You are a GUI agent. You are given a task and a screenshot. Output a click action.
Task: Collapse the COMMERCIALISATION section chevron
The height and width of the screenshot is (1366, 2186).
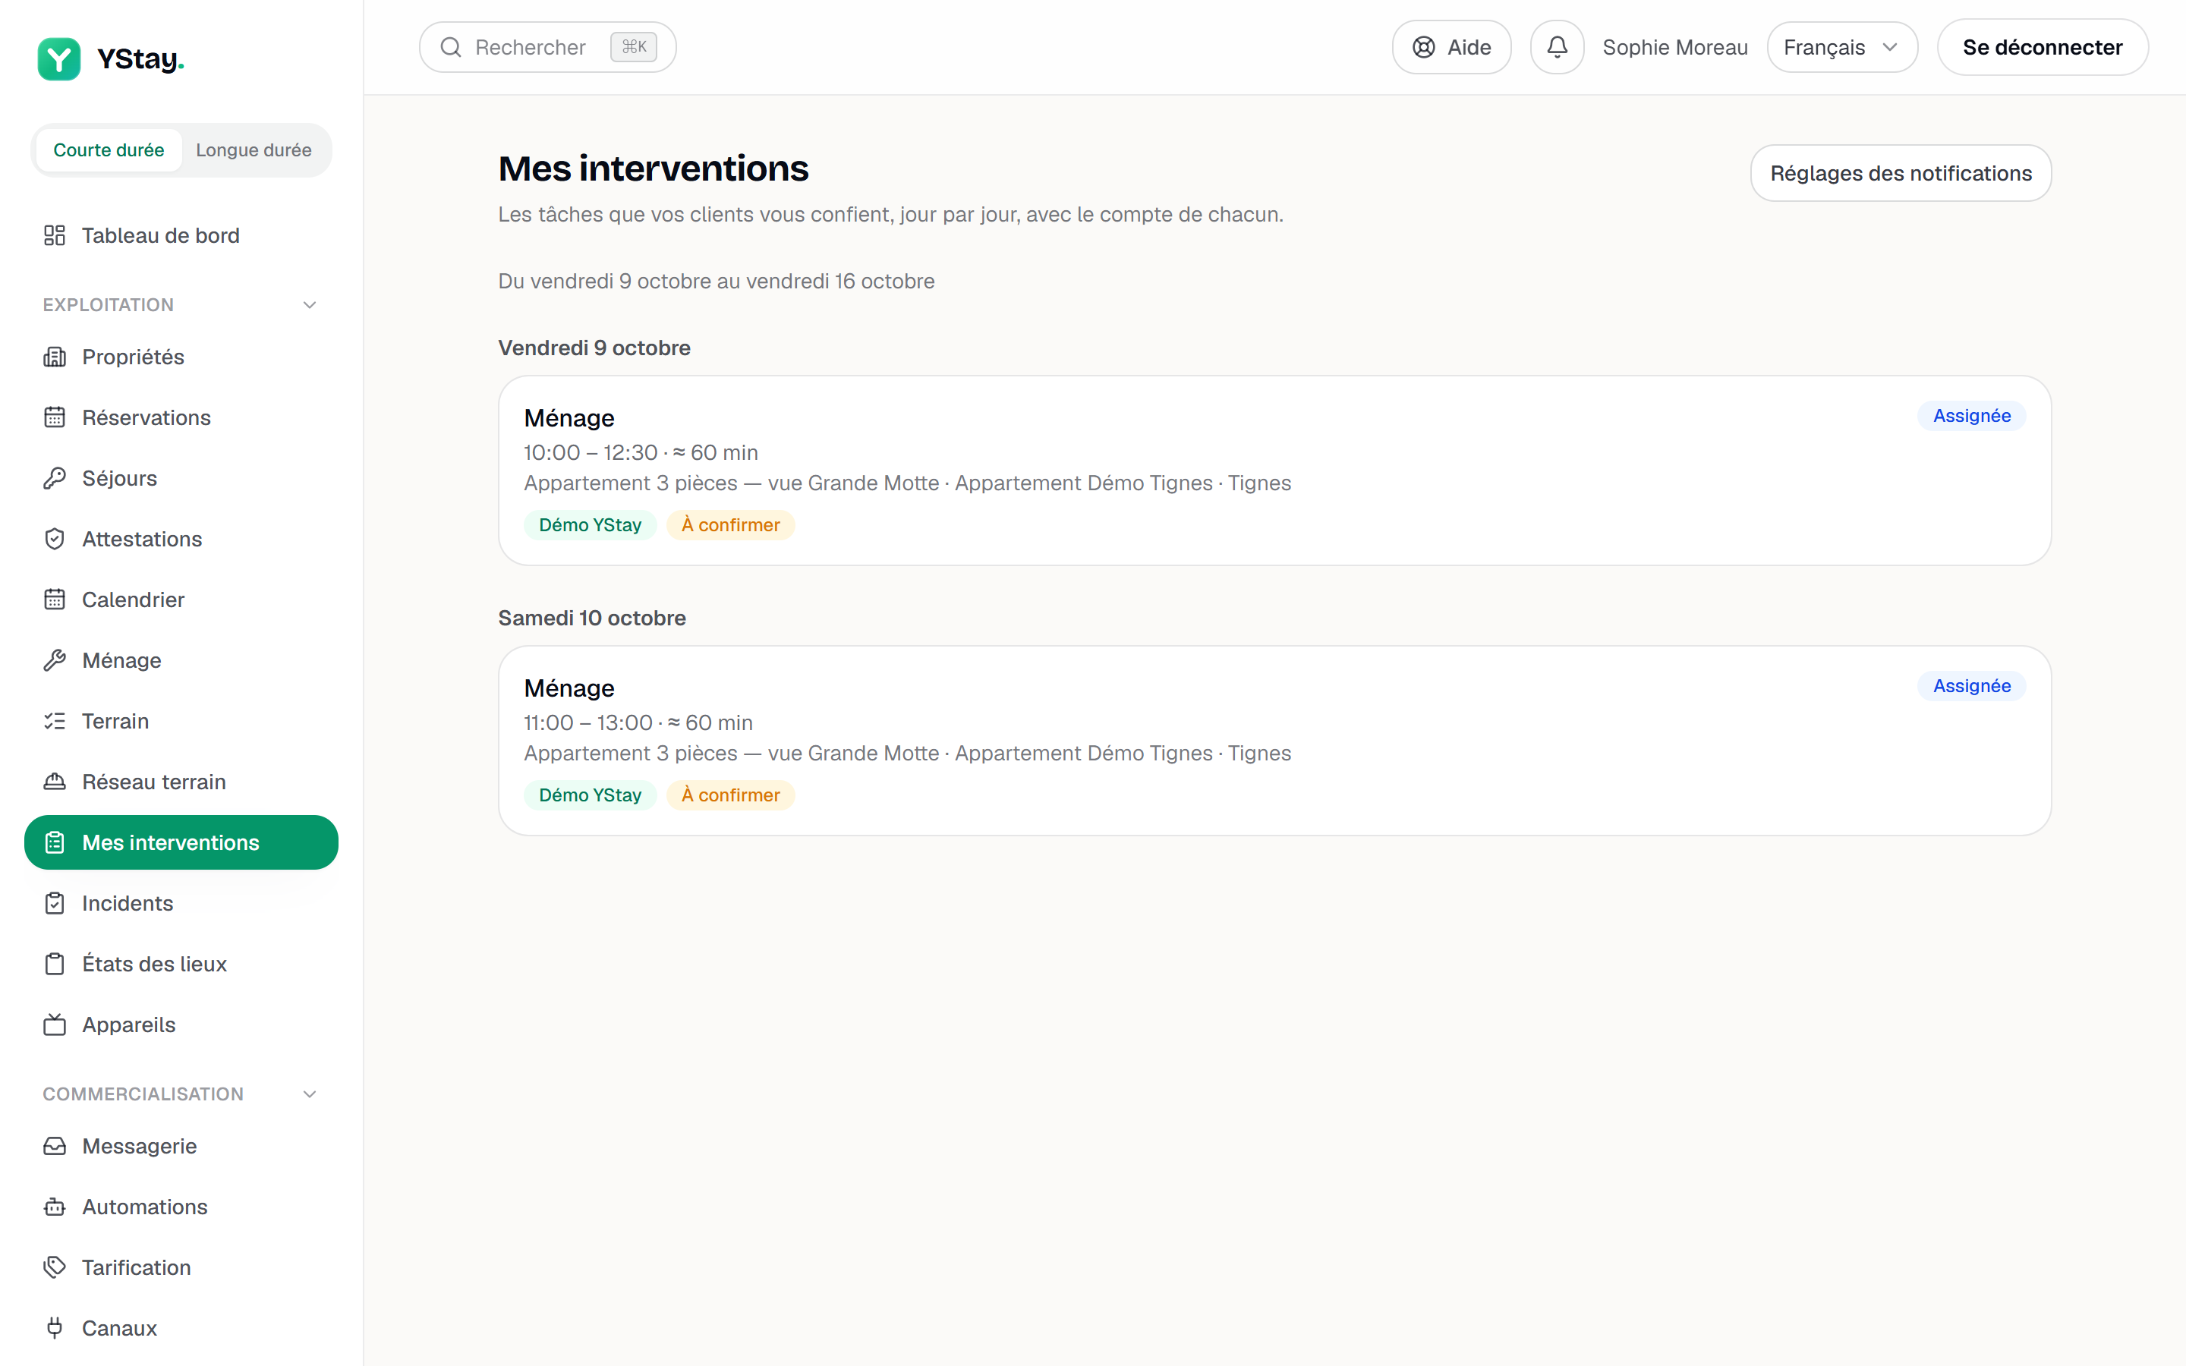point(310,1094)
